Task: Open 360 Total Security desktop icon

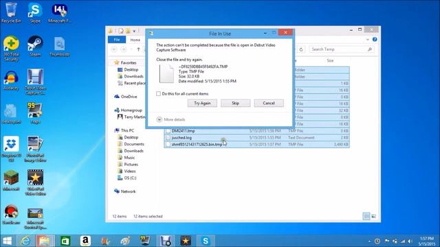Action: (11, 49)
